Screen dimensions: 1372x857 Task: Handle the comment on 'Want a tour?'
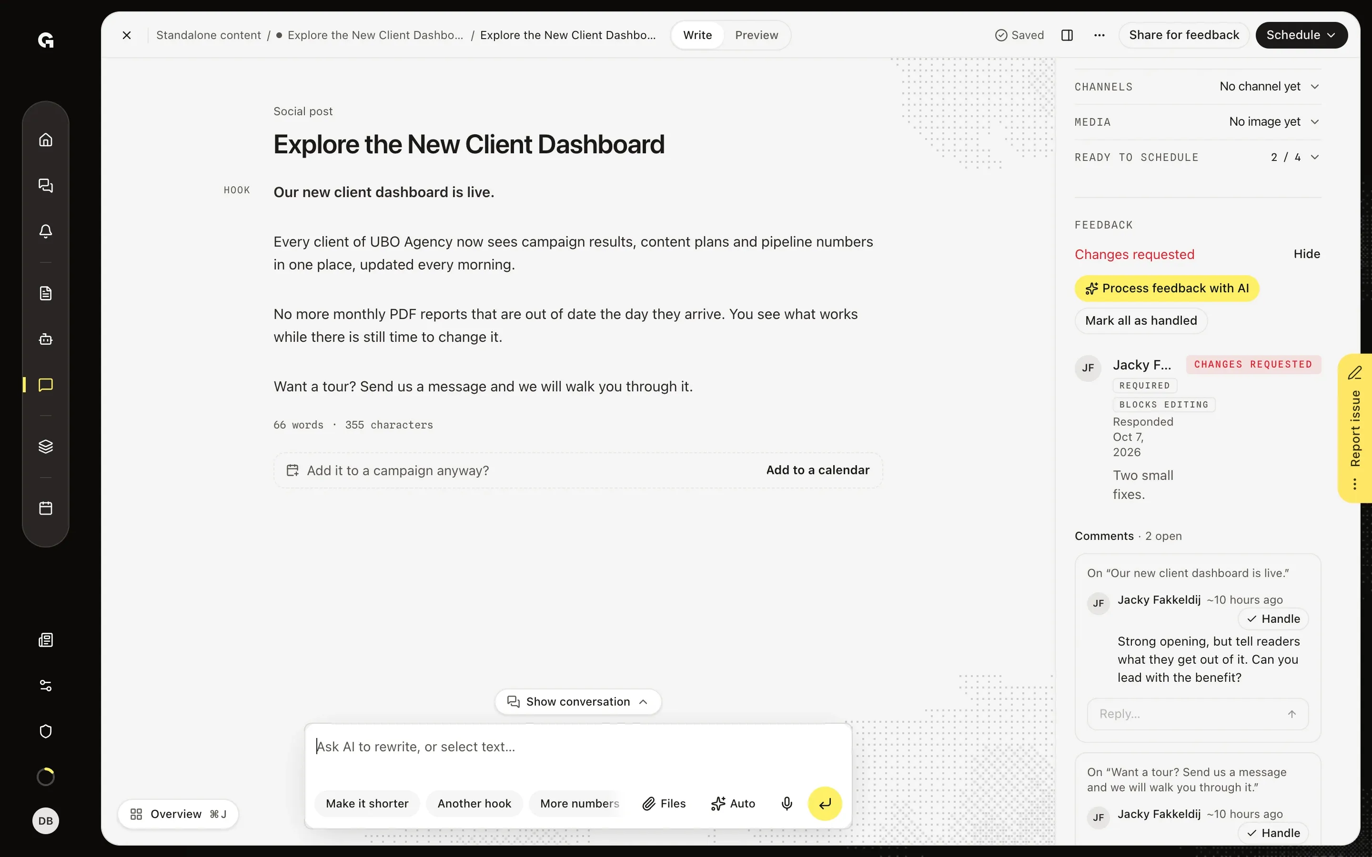pyautogui.click(x=1273, y=833)
